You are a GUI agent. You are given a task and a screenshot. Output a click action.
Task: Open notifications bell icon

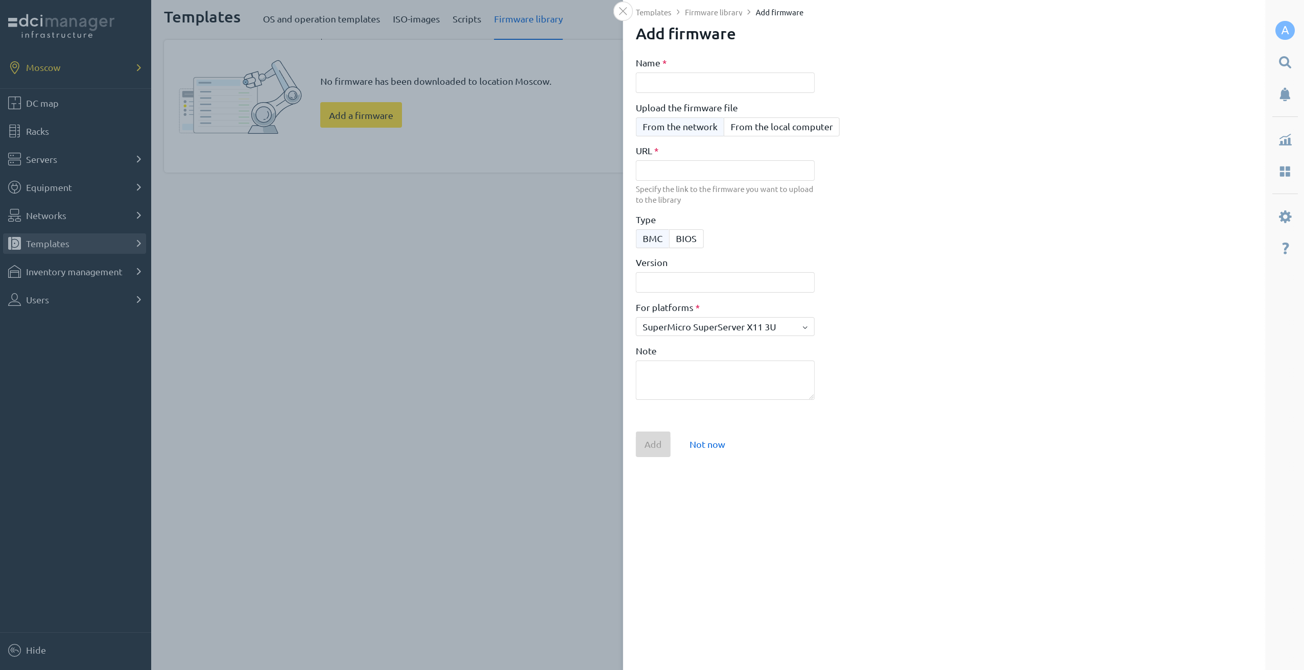(x=1285, y=94)
